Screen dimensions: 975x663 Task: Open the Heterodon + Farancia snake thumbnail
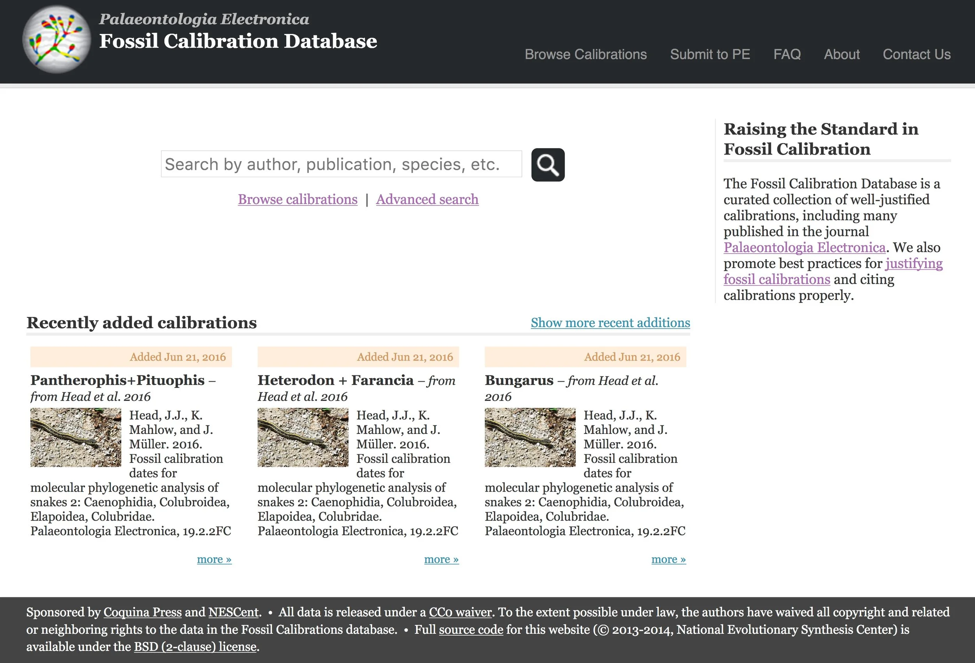pyautogui.click(x=303, y=437)
